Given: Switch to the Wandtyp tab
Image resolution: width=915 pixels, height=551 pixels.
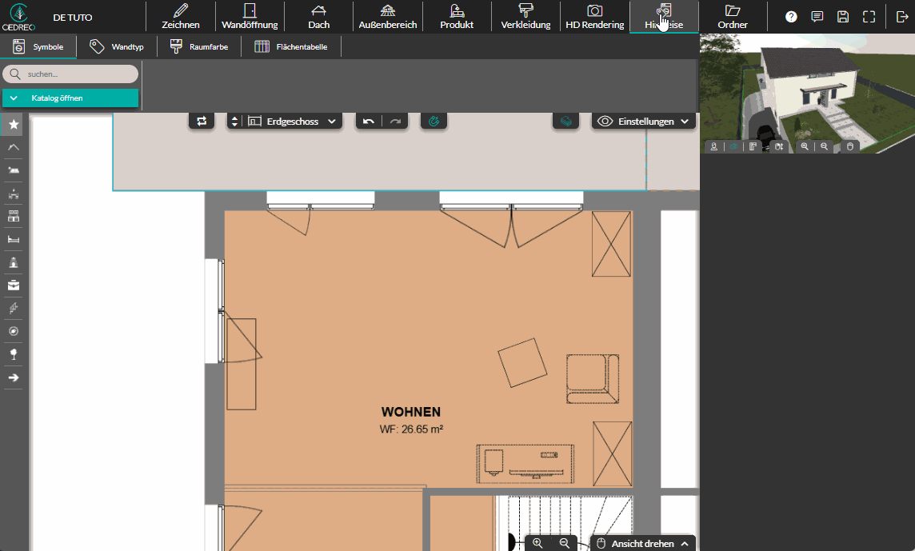Looking at the screenshot, I should click(118, 47).
